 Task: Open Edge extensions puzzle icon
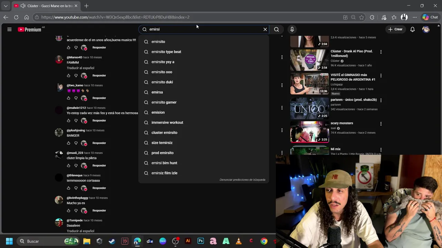coord(372,17)
